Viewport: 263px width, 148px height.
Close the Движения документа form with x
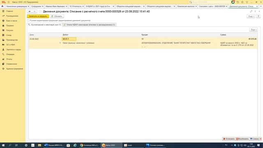click(259, 11)
